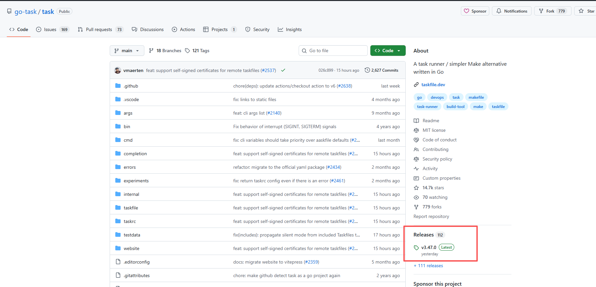This screenshot has height=287, width=596.
Task: Click the bin folder icon
Action: (118, 126)
